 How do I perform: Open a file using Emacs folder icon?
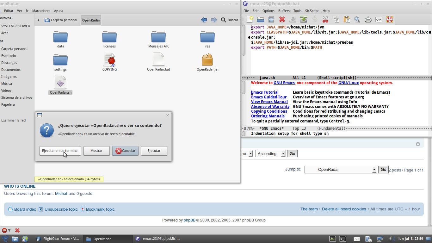click(261, 20)
